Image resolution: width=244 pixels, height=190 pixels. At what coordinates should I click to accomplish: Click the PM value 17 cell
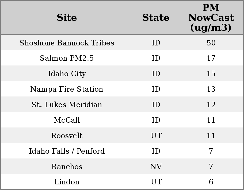coord(211,58)
